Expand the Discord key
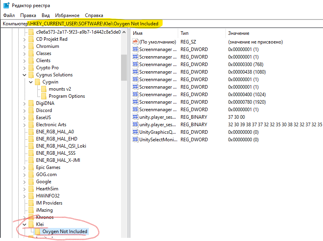323x241 pixels. point(24,111)
